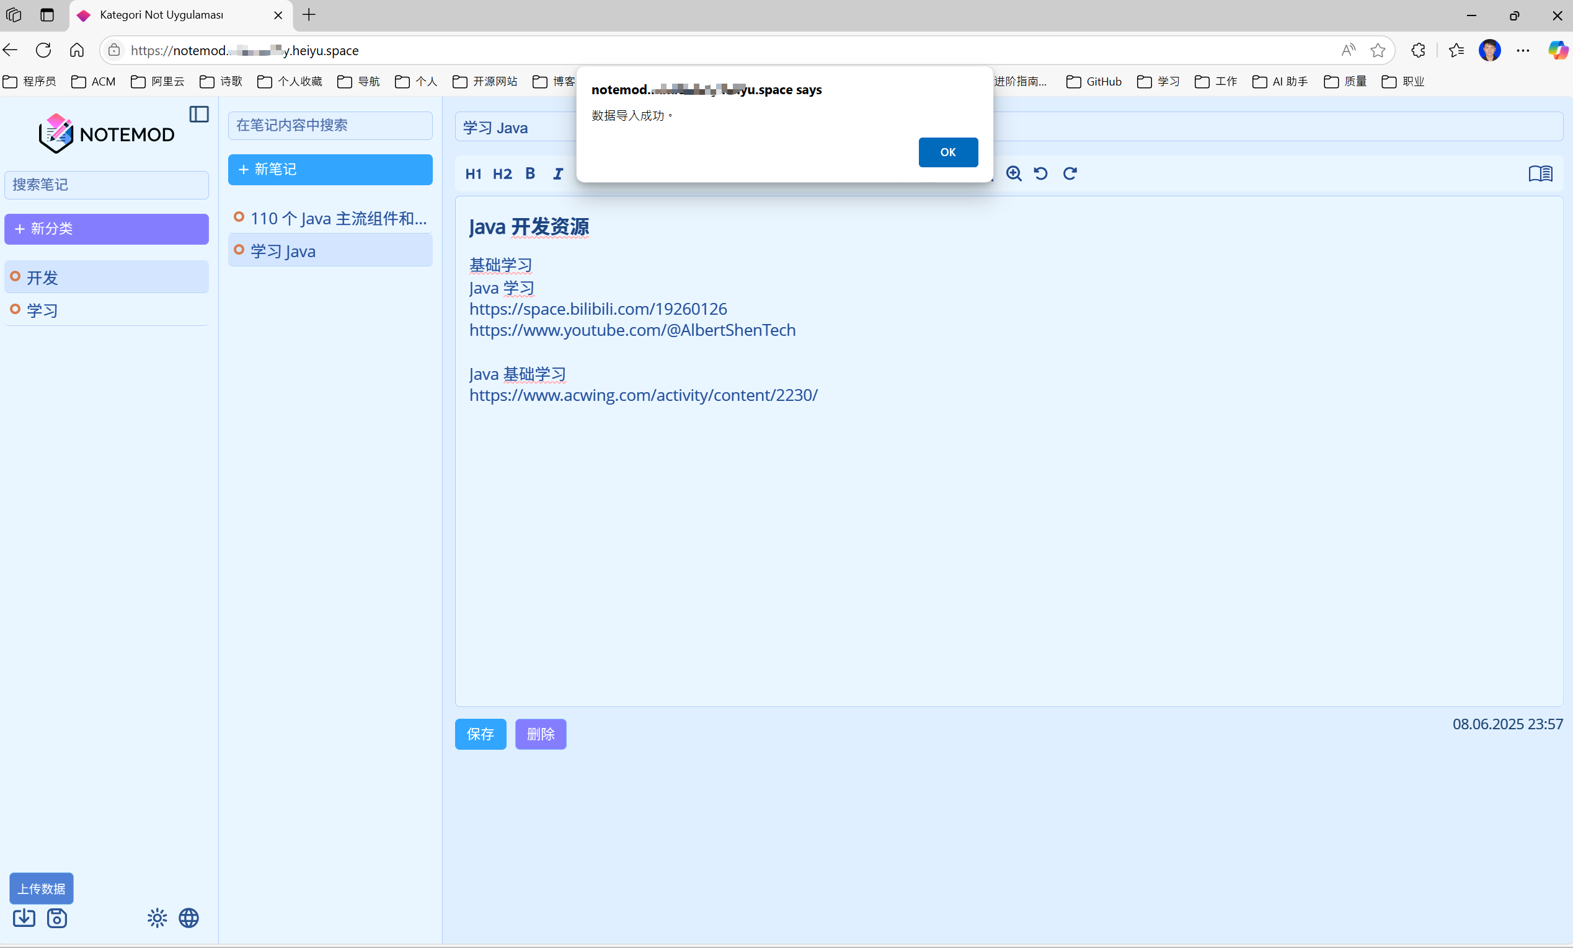This screenshot has width=1573, height=948.
Task: Toggle italic text formatting
Action: click(x=558, y=173)
